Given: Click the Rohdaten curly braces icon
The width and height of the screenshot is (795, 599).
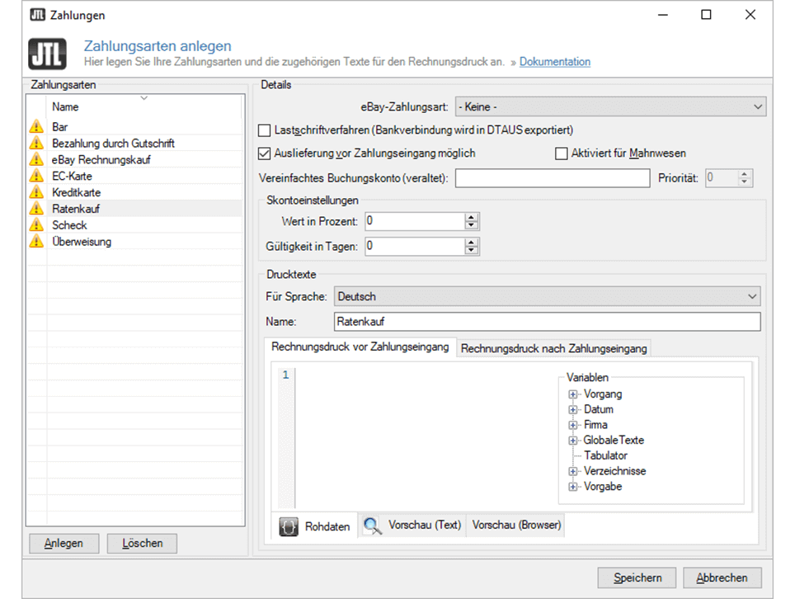Looking at the screenshot, I should click(x=289, y=526).
